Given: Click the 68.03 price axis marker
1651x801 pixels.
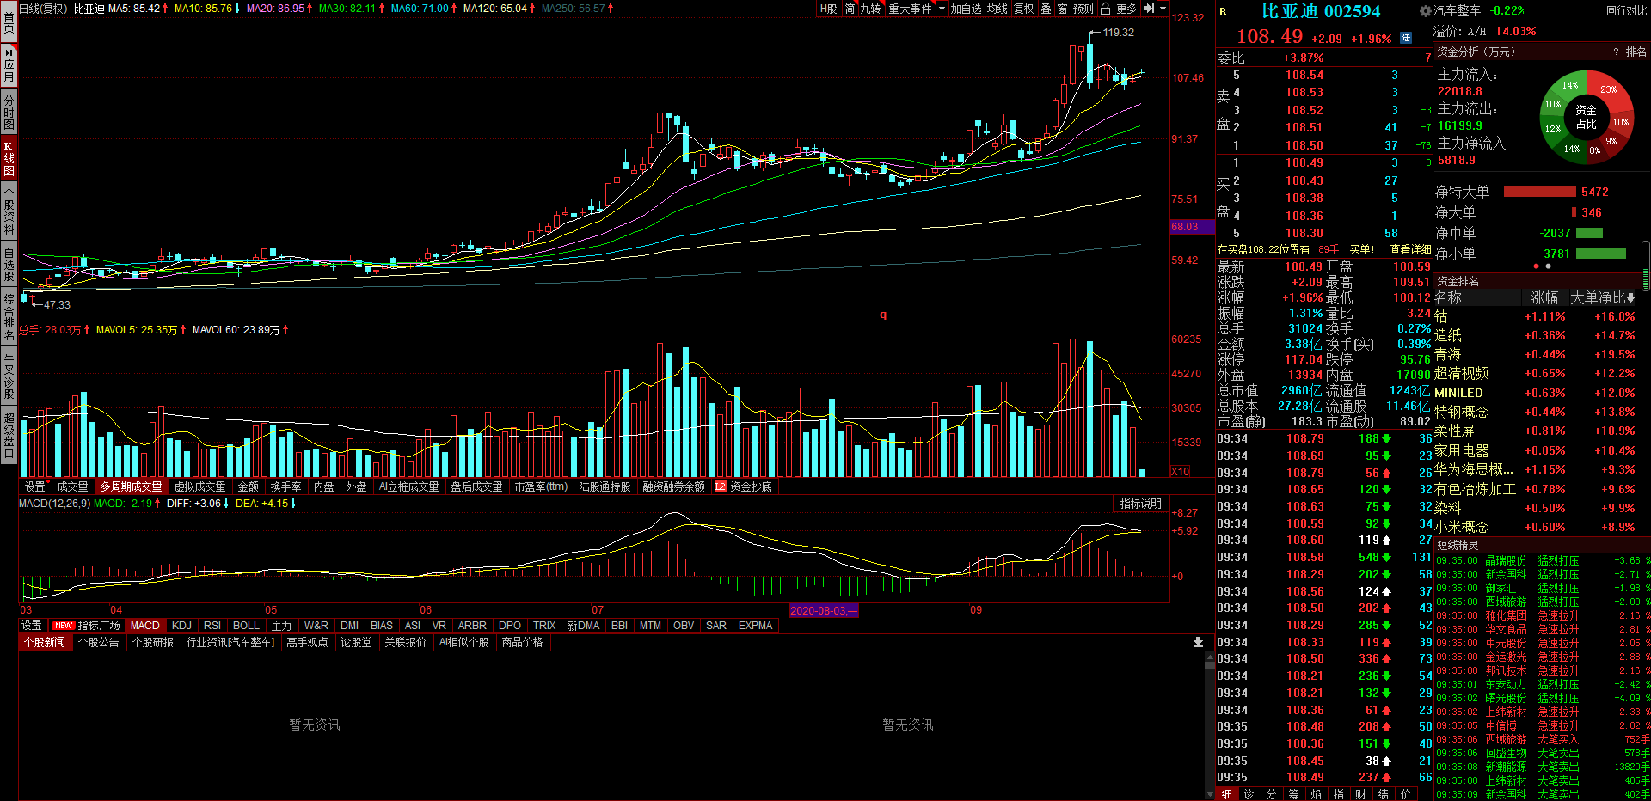Looking at the screenshot, I should coord(1192,227).
